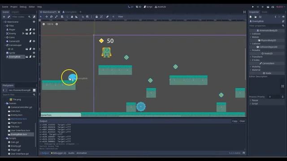Open the script attached to EnemyBlob
The width and height of the screenshot is (287, 161).
click(x=30, y=57)
